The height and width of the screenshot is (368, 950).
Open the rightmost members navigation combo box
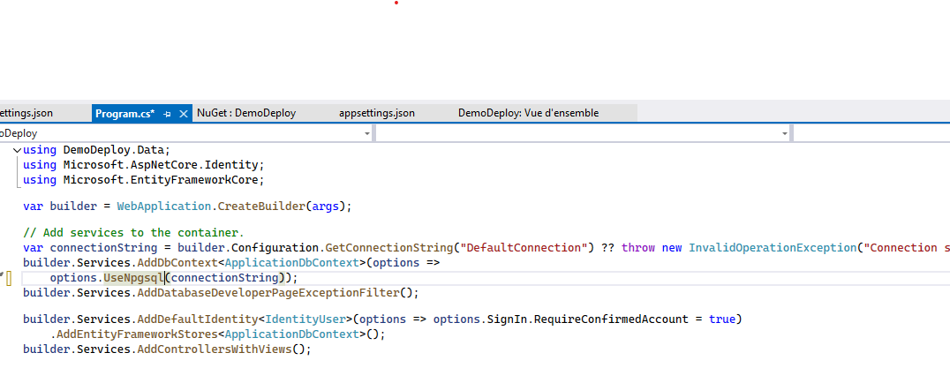(871, 133)
